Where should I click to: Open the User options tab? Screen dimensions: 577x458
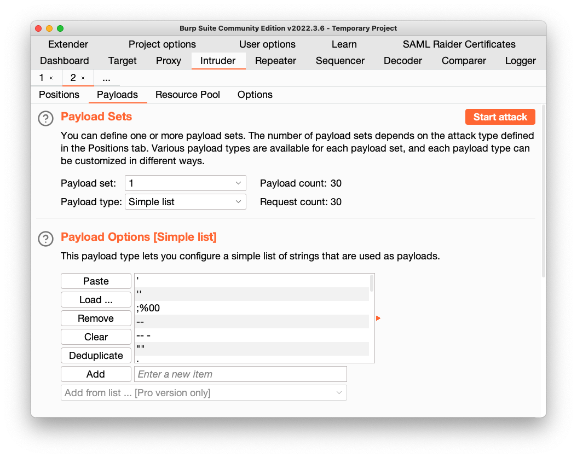tap(267, 44)
